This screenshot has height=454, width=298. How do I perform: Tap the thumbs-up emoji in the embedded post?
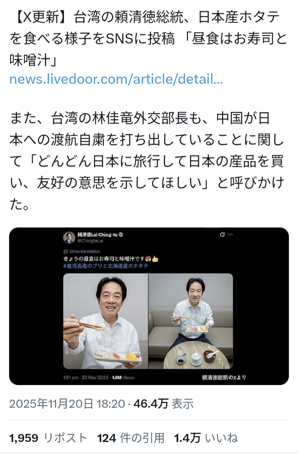tap(155, 259)
